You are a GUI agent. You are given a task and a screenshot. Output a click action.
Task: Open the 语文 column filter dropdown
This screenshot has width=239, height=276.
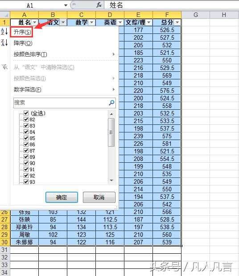(63, 22)
